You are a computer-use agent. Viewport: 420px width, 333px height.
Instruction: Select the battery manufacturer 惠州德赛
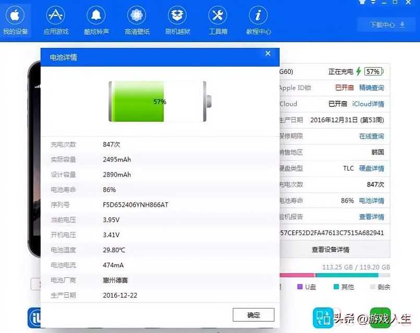tap(115, 280)
